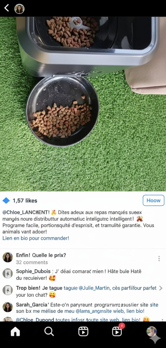This screenshot has height=348, width=166.
Task: Open profile avatar in top header
Action: (x=19, y=9)
